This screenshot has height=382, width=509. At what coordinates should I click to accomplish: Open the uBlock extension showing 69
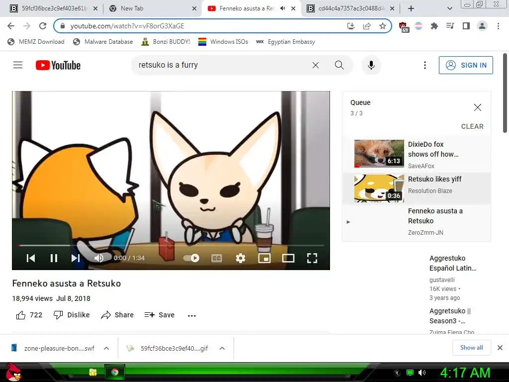(x=403, y=27)
